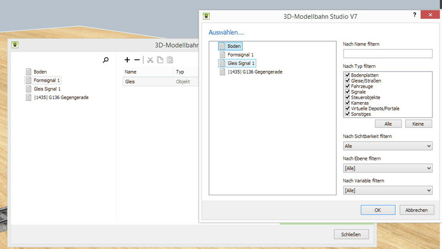The width and height of the screenshot is (442, 249).
Task: Uncheck the Bodenplatten type filter
Action: [347, 76]
